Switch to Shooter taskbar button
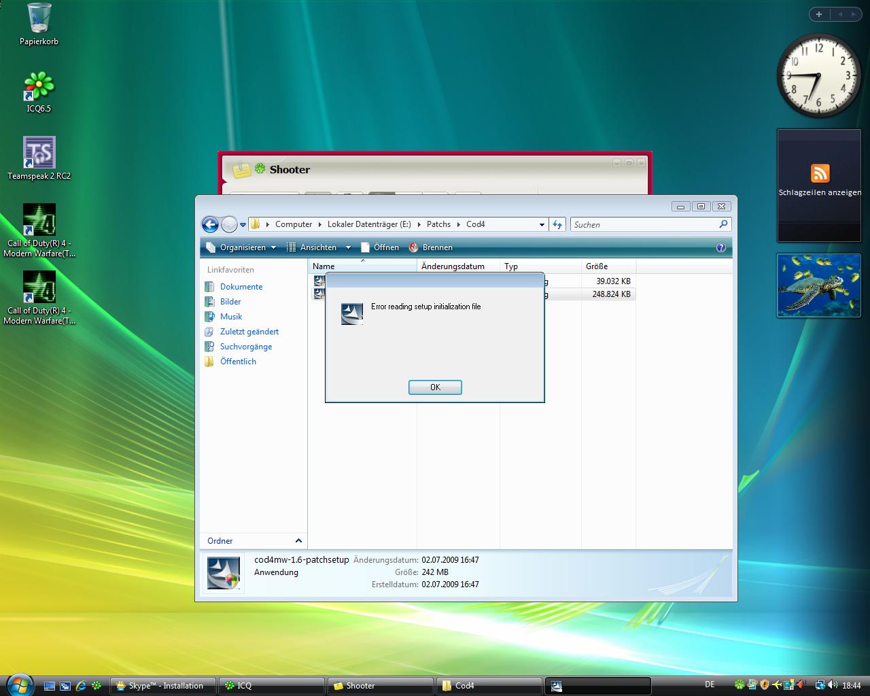Viewport: 870px width, 696px height. [x=381, y=686]
